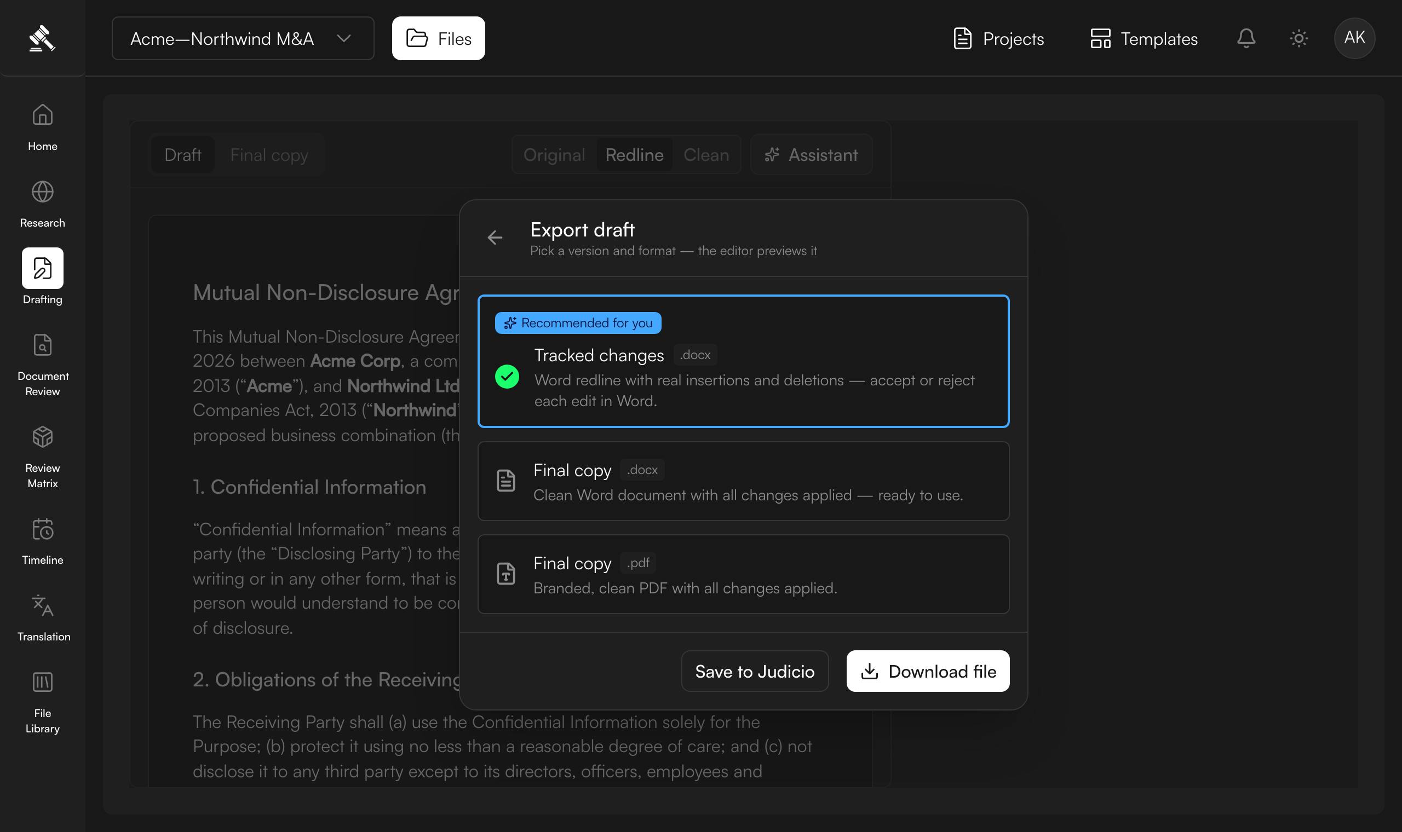Select the Final copy .docx export option

pos(743,481)
